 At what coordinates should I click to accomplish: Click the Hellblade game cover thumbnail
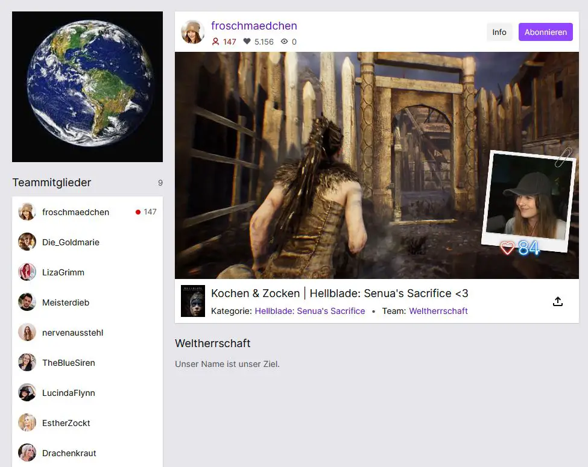[x=193, y=301]
